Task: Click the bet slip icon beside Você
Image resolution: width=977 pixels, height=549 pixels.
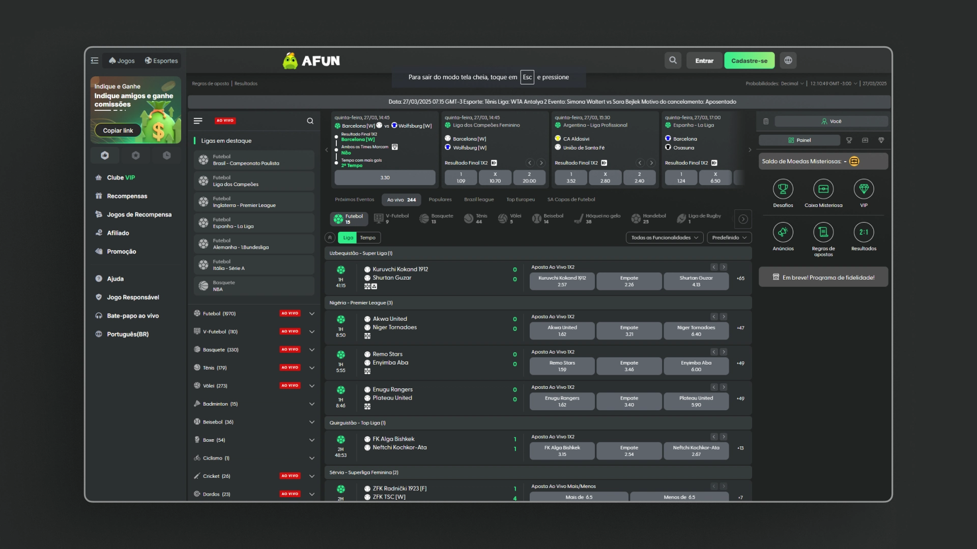Action: (766, 121)
